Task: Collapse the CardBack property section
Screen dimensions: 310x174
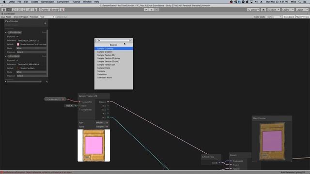Action: click(6, 56)
